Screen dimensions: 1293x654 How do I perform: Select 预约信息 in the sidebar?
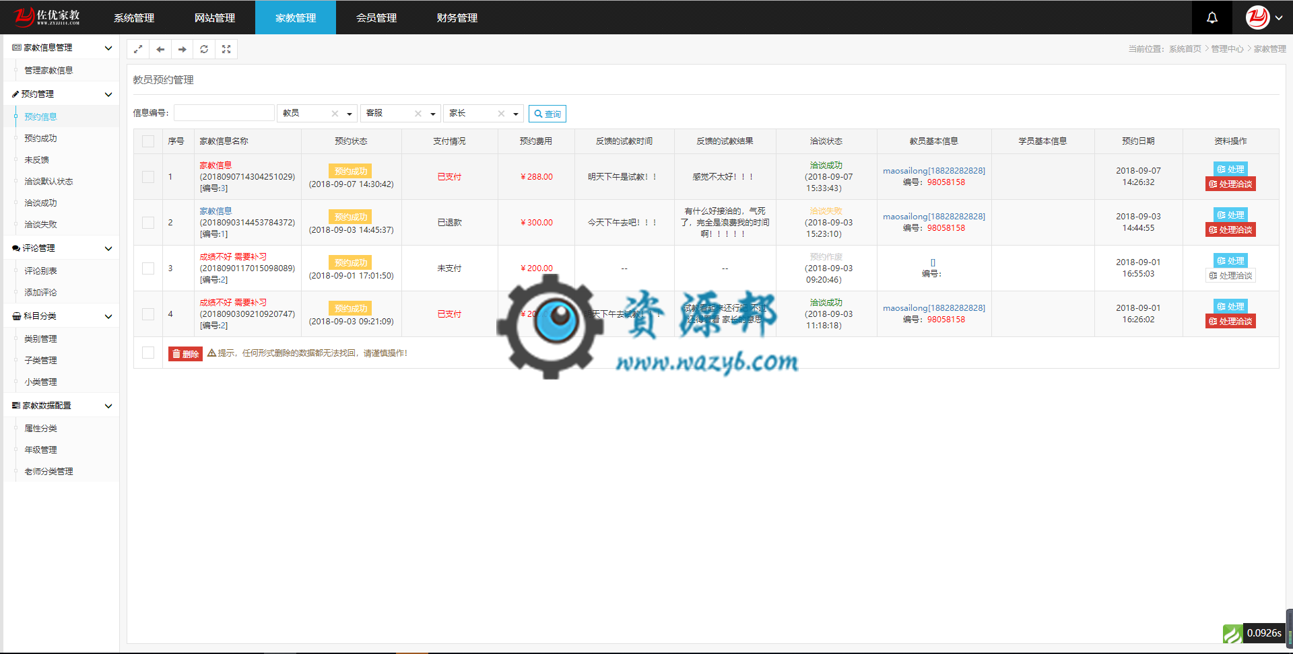coord(40,117)
